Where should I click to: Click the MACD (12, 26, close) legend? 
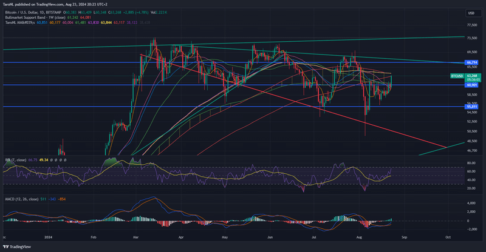(x=22, y=199)
